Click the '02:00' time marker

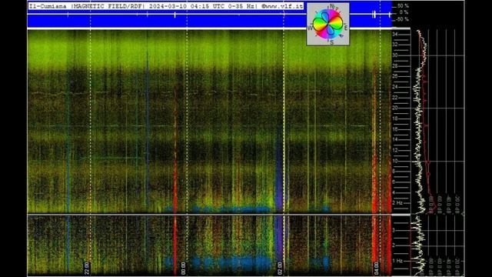click(x=280, y=269)
